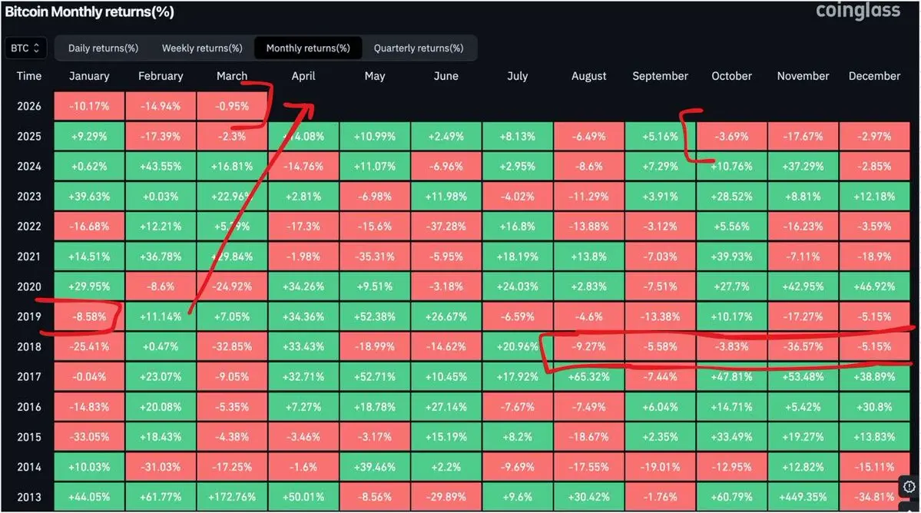
Task: Click the +449.35% November 2013 cell
Action: [803, 497]
